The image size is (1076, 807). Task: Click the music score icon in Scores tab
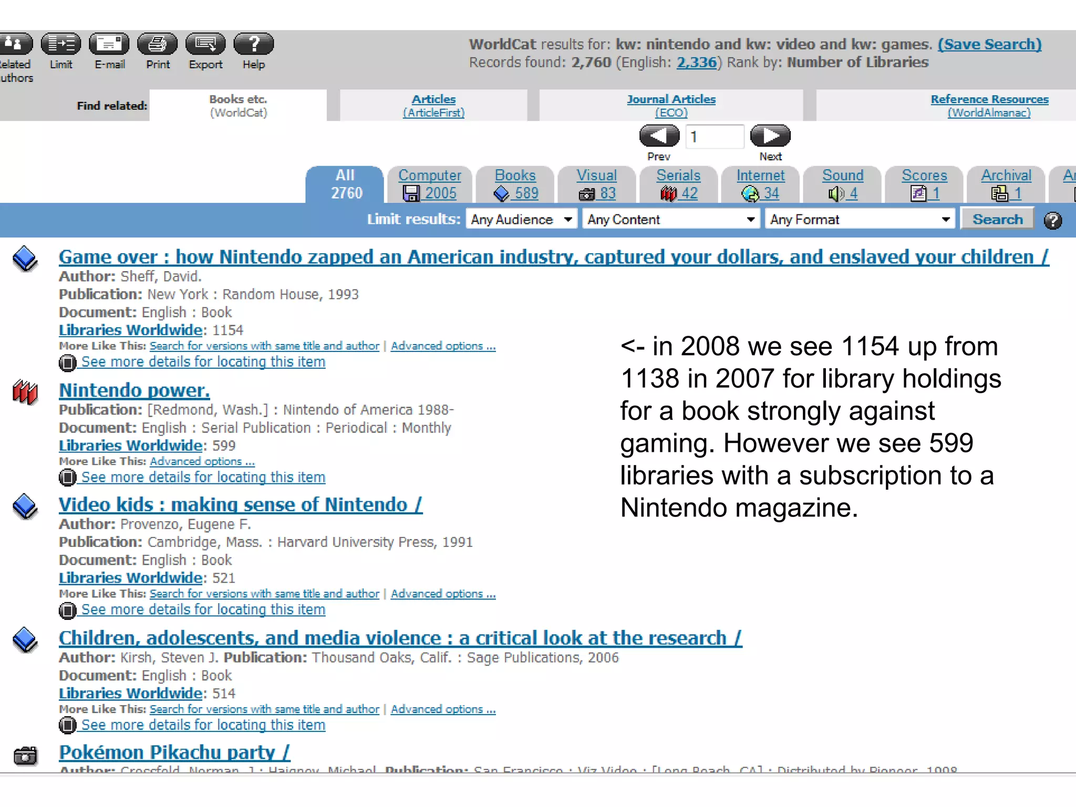(x=918, y=194)
